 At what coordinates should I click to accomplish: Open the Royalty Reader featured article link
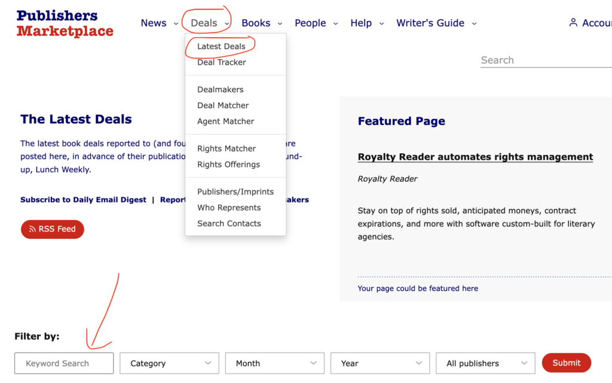pos(475,157)
